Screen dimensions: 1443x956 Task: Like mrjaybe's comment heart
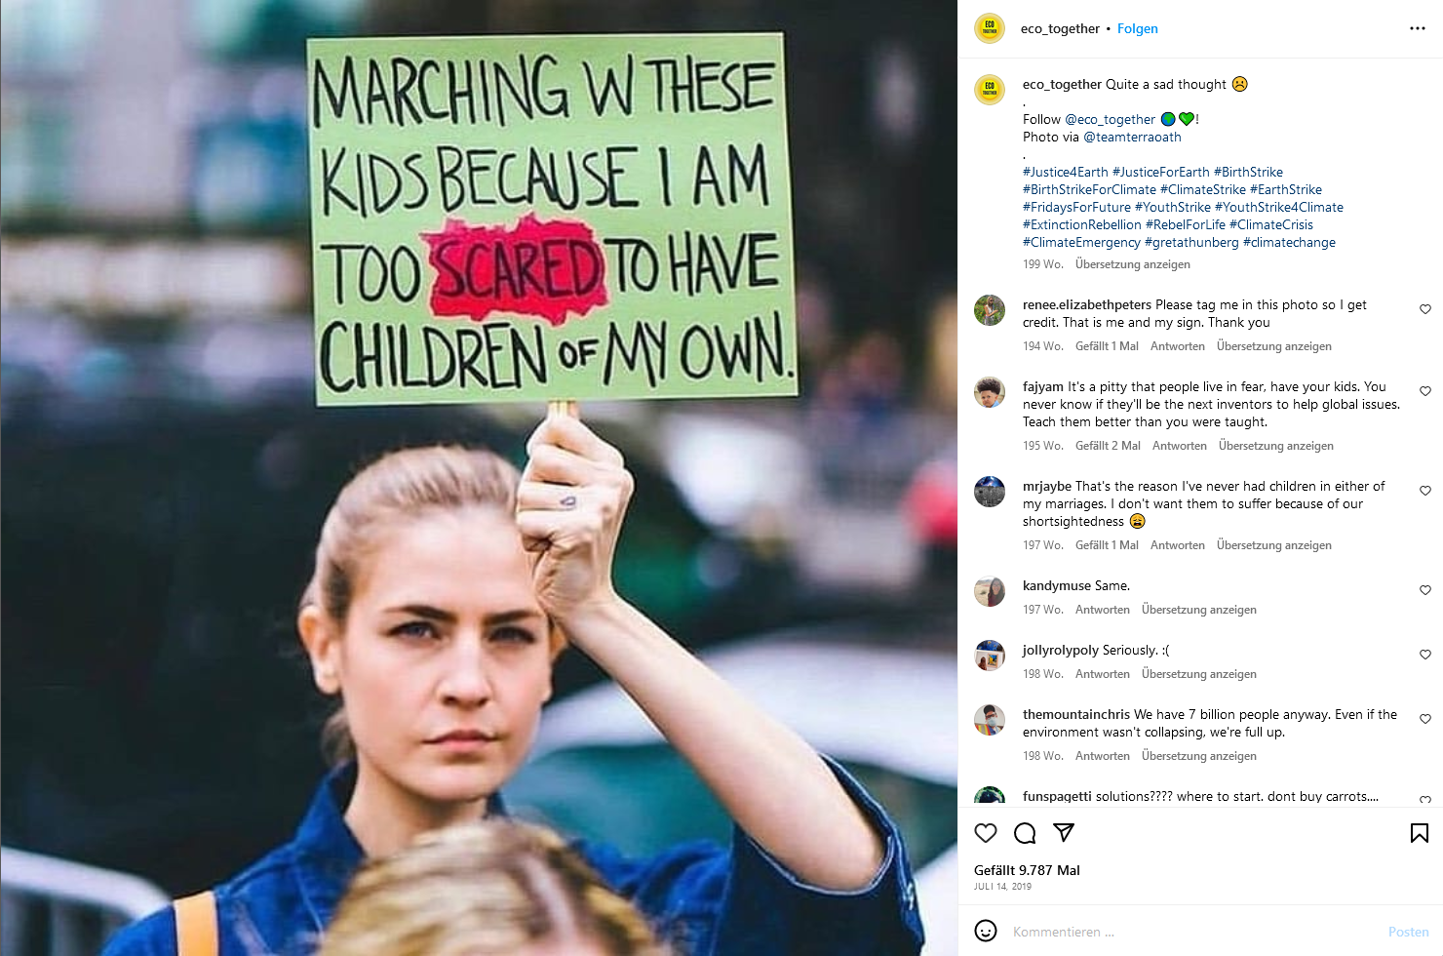pos(1425,491)
